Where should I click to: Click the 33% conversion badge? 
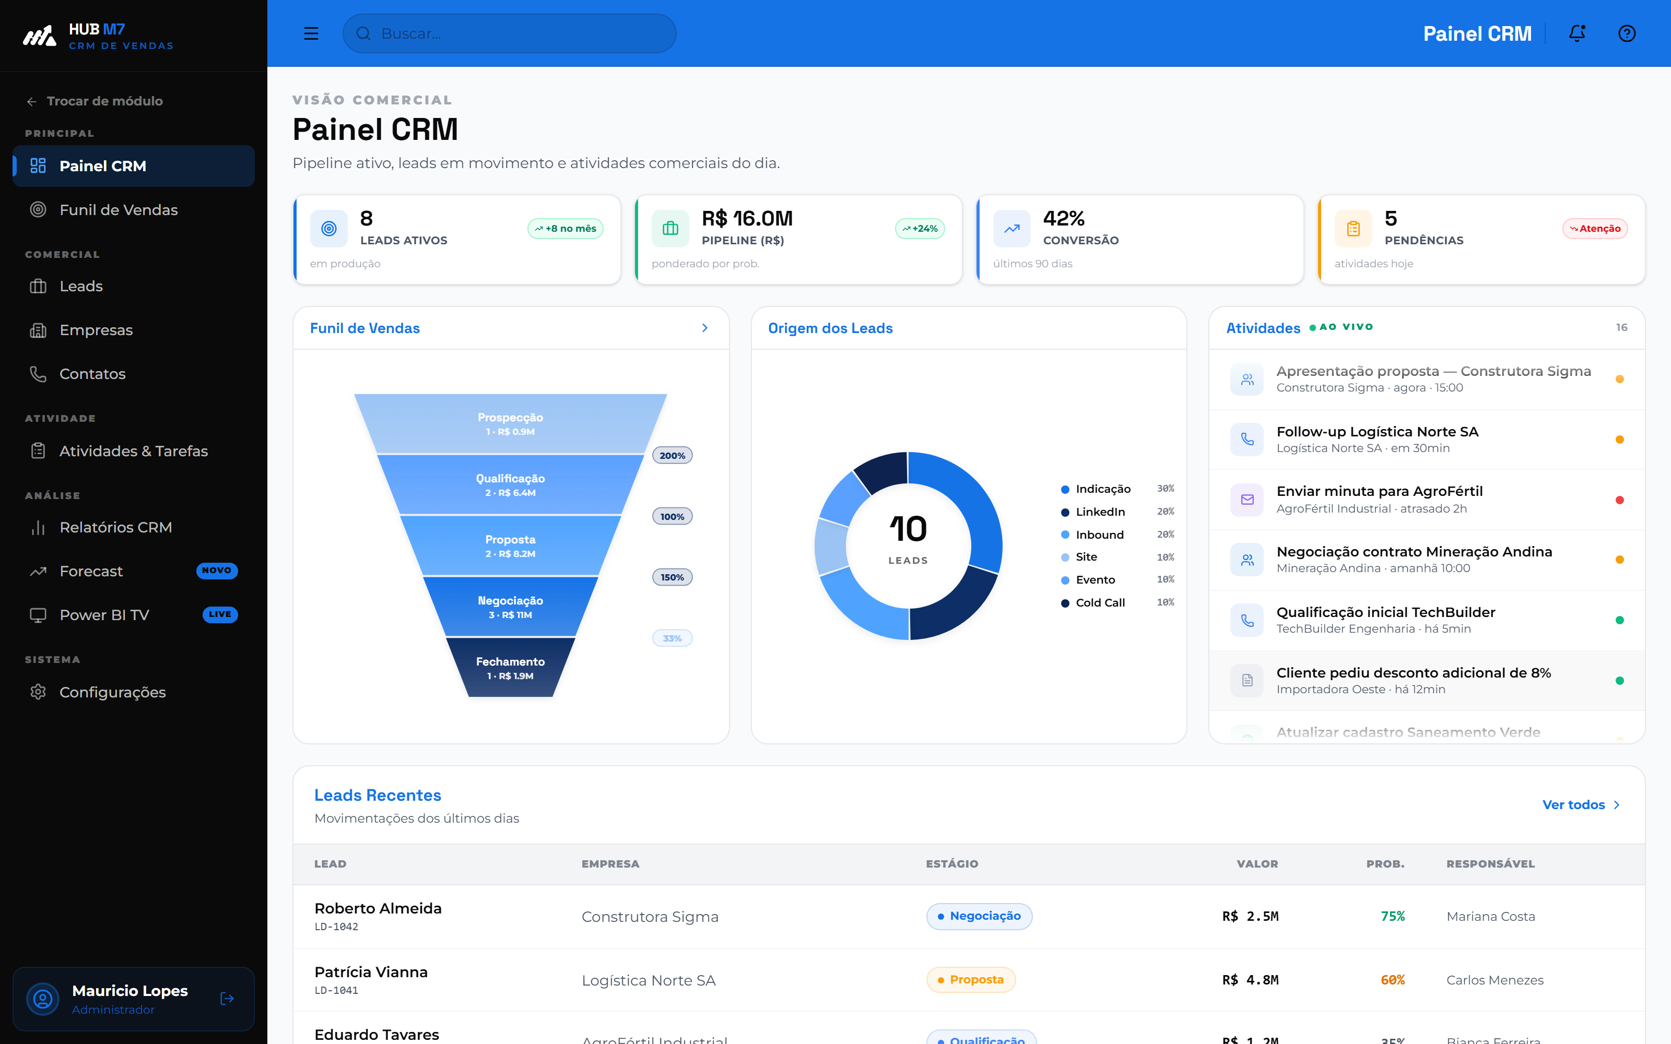tap(672, 639)
